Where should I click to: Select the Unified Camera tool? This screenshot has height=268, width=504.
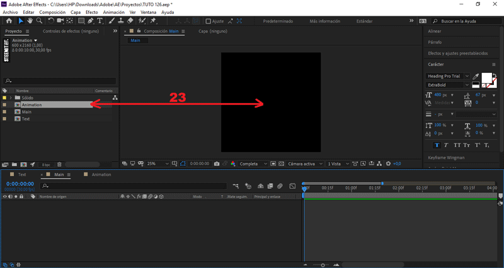click(60, 21)
